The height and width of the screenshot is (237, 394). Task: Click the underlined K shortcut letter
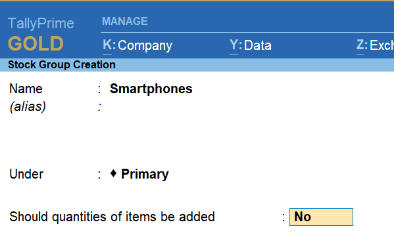coord(107,45)
